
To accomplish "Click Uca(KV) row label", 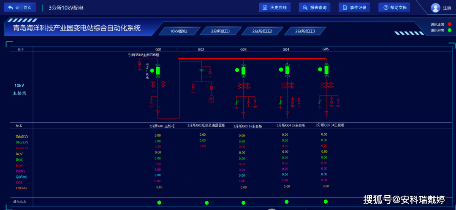I will [x=22, y=148].
